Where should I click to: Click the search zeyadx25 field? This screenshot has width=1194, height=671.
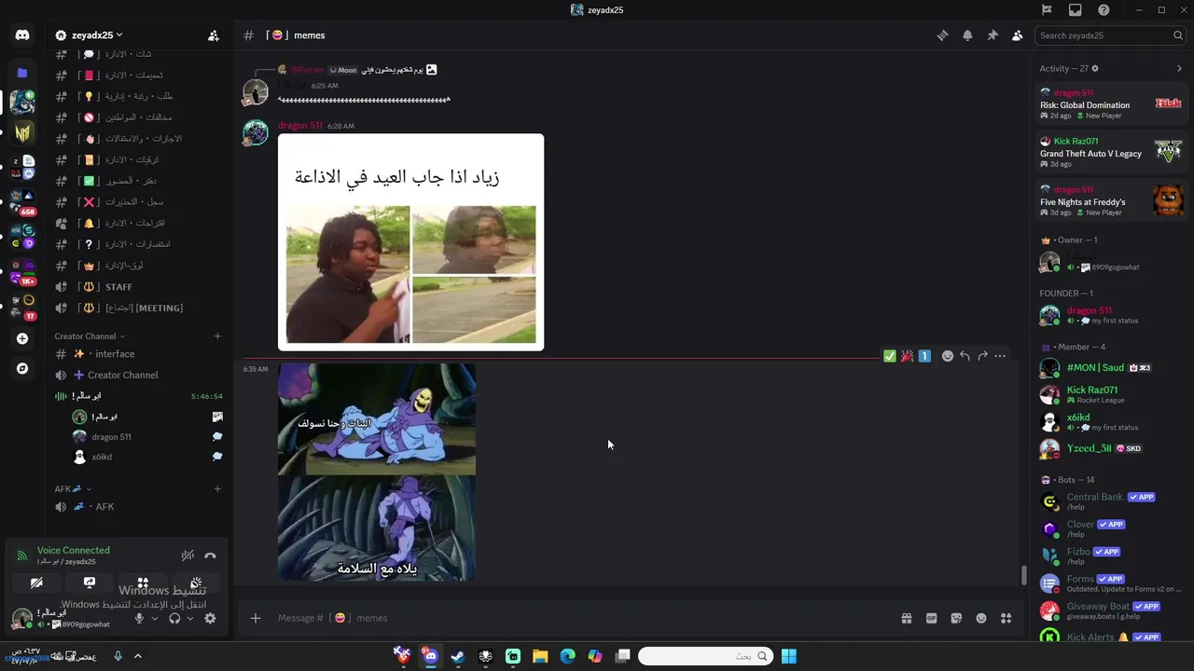[1110, 35]
